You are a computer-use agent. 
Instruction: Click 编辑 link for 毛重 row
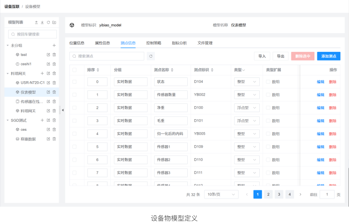[x=320, y=121]
